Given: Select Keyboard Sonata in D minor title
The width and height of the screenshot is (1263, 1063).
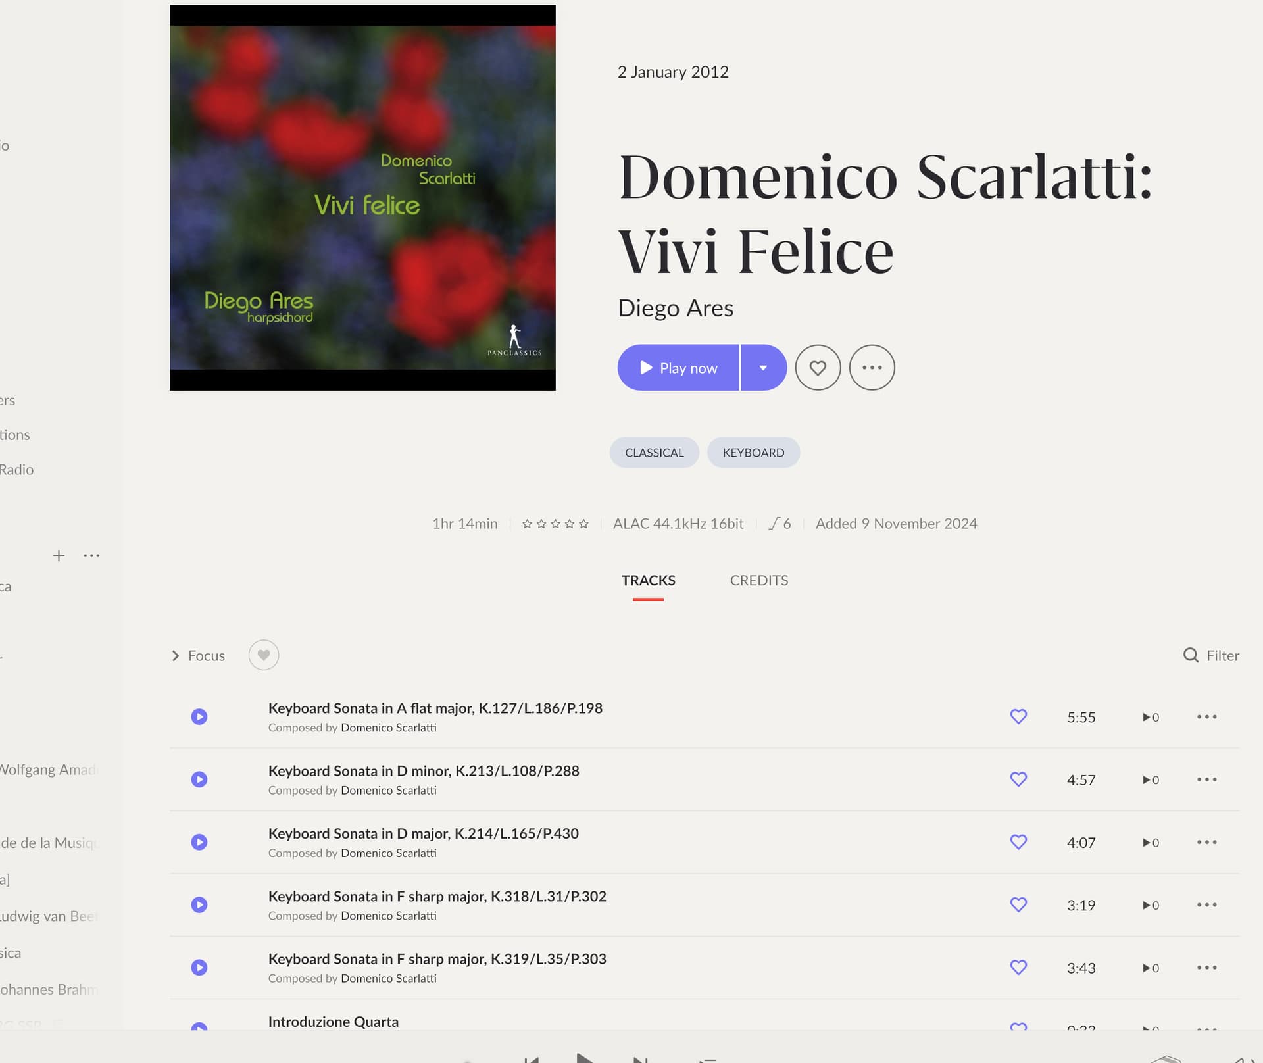Looking at the screenshot, I should (x=424, y=771).
